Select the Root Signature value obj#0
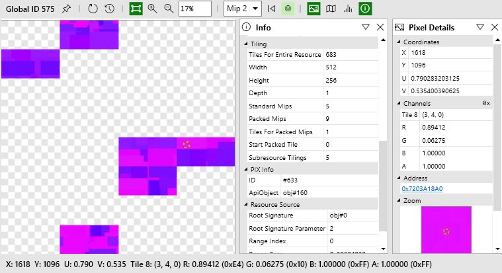 point(338,215)
